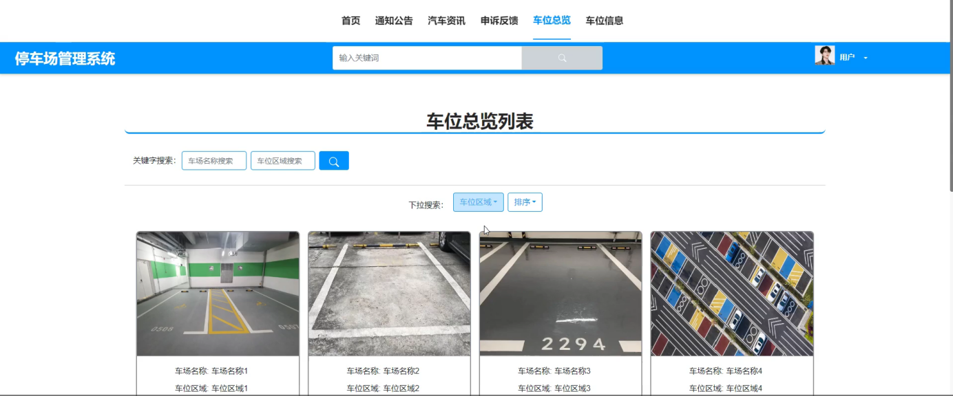Click the text 车场名称2
Image resolution: width=953 pixels, height=396 pixels.
(401, 371)
